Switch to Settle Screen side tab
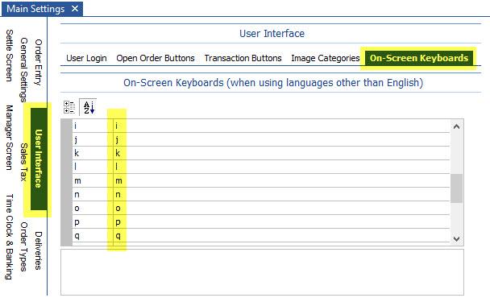 click(x=10, y=56)
